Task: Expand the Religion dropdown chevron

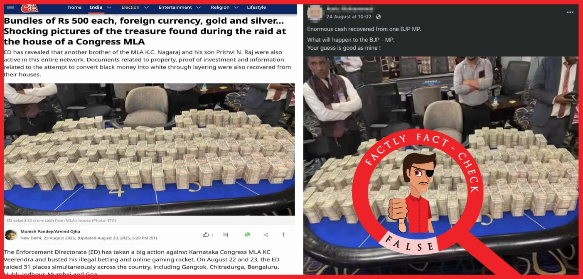Action: [x=236, y=7]
